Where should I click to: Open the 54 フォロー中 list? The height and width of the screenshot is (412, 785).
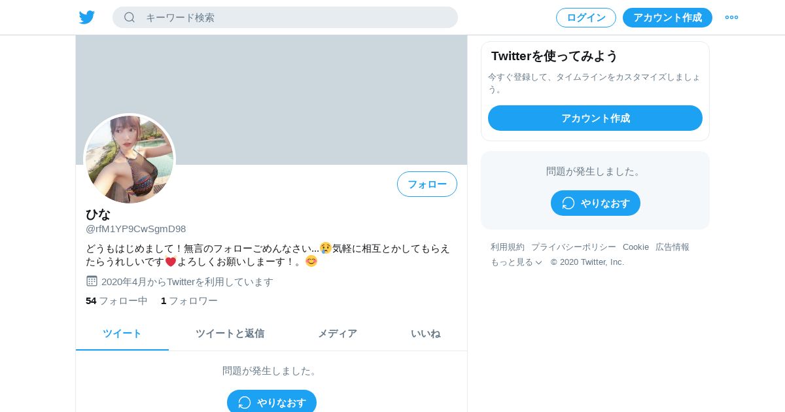[x=116, y=301]
